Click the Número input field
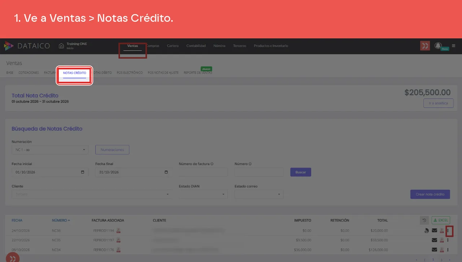The image size is (462, 262). pos(259,172)
